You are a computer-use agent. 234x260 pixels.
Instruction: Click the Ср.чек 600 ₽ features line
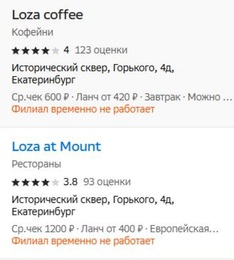(x=122, y=97)
